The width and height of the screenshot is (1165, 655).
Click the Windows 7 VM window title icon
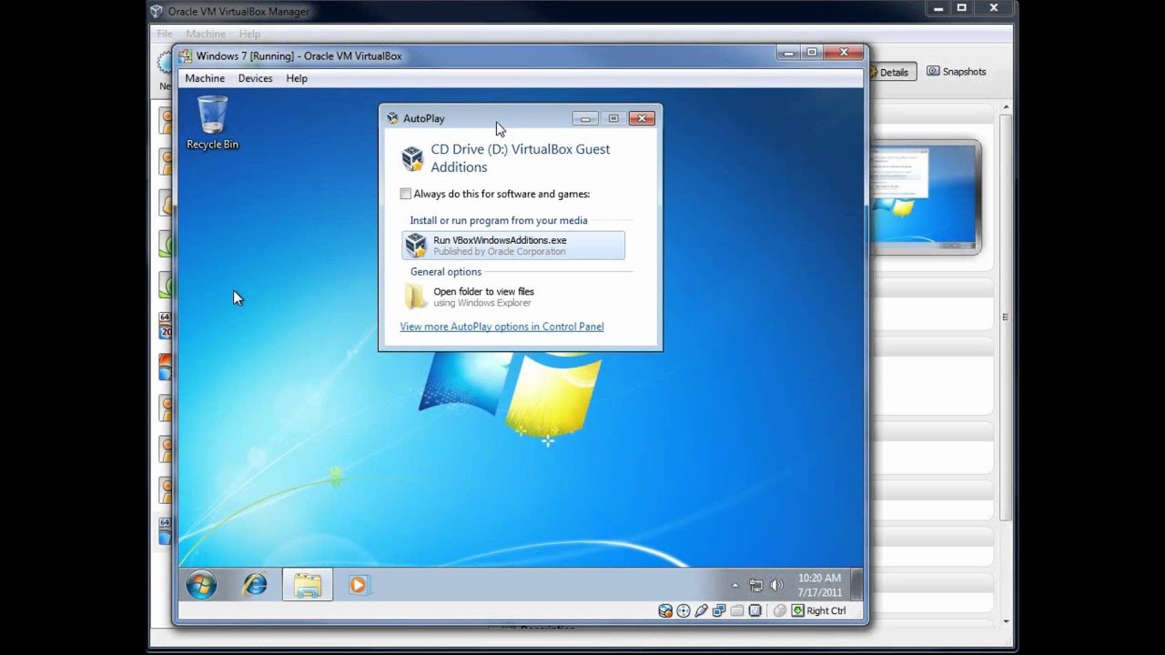(x=186, y=55)
